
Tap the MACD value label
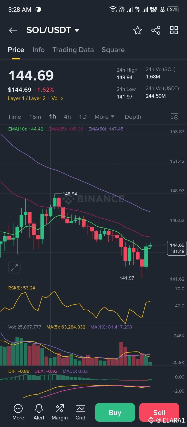[x=75, y=371]
